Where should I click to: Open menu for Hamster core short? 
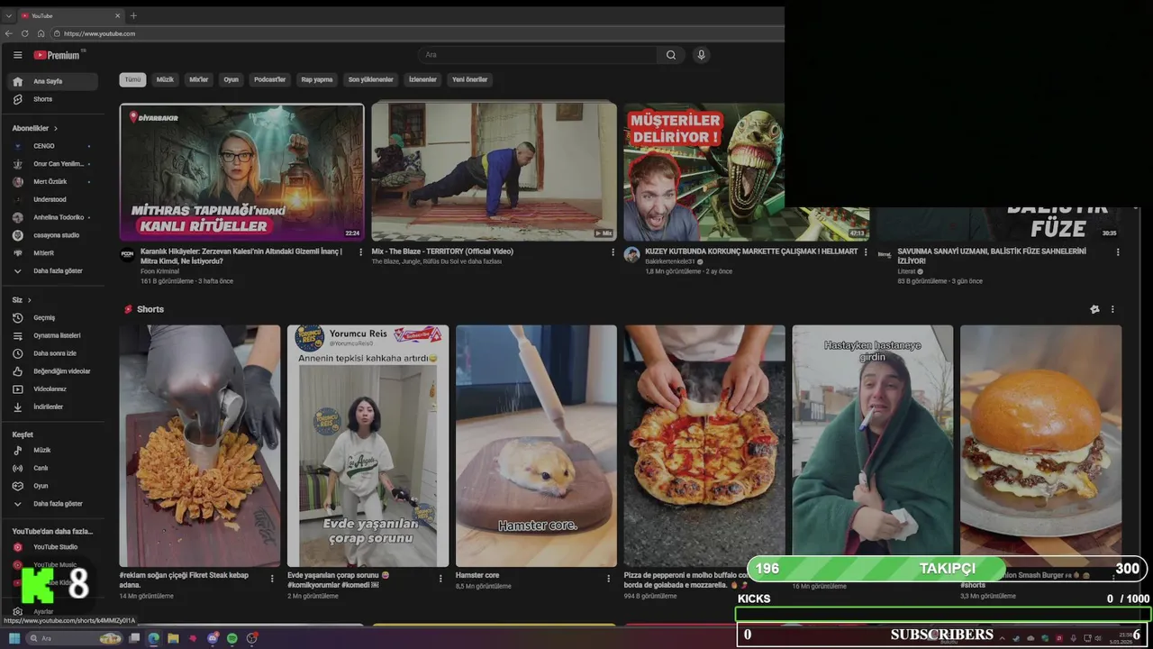pos(609,579)
